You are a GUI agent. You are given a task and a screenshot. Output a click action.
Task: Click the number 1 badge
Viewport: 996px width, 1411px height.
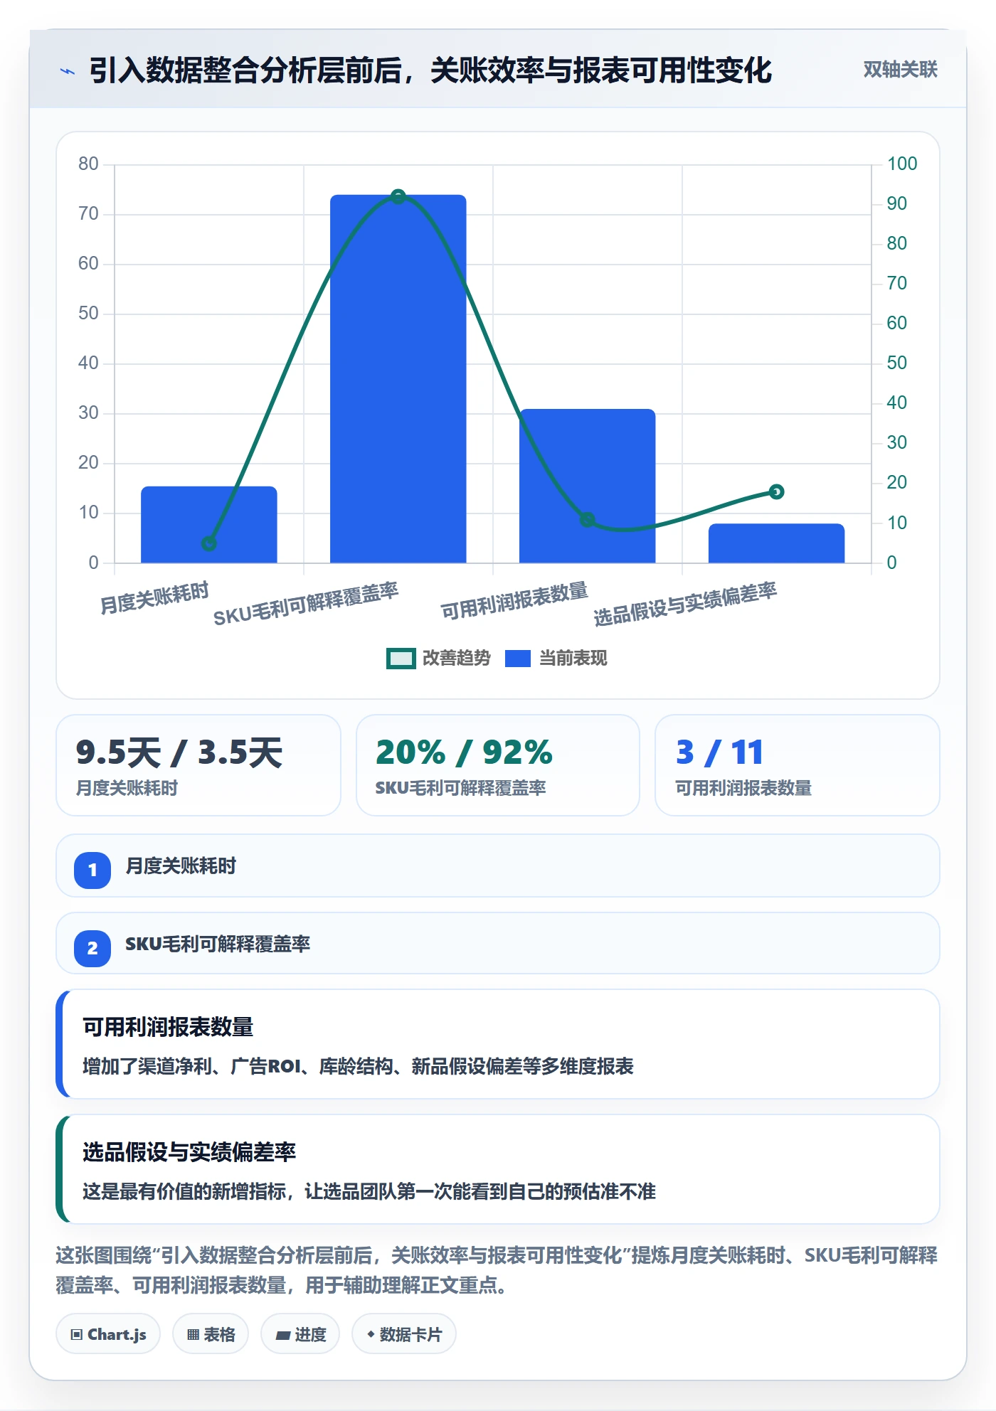(x=92, y=870)
